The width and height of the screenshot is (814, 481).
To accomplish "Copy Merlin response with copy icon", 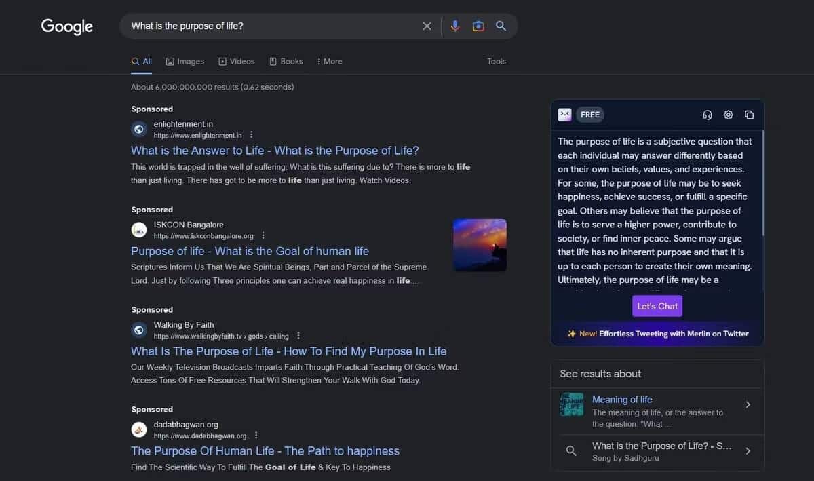I will pyautogui.click(x=749, y=115).
